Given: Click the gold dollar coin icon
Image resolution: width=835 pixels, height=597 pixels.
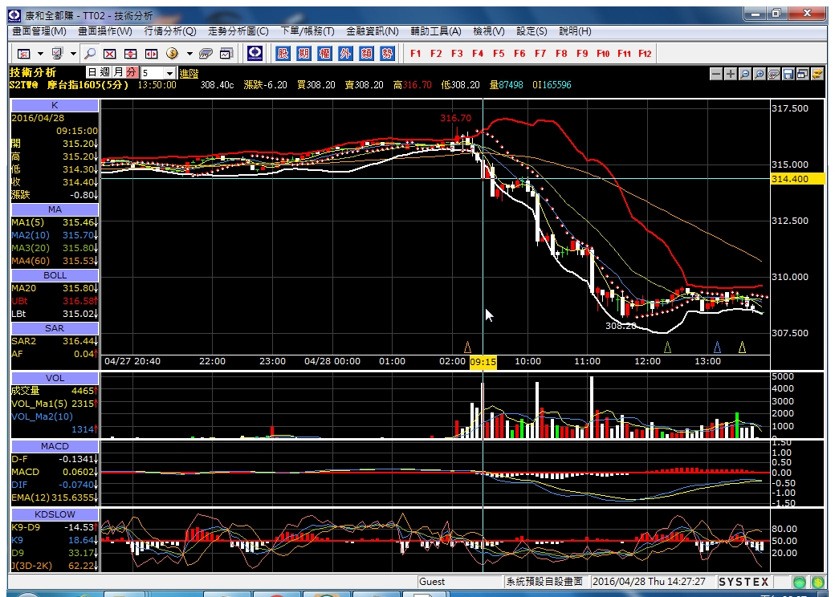Looking at the screenshot, I should 172,53.
